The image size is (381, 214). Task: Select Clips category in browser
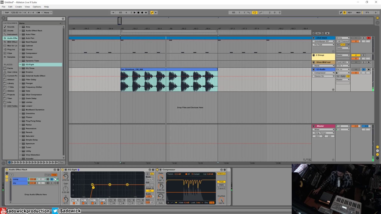[x=10, y=53]
